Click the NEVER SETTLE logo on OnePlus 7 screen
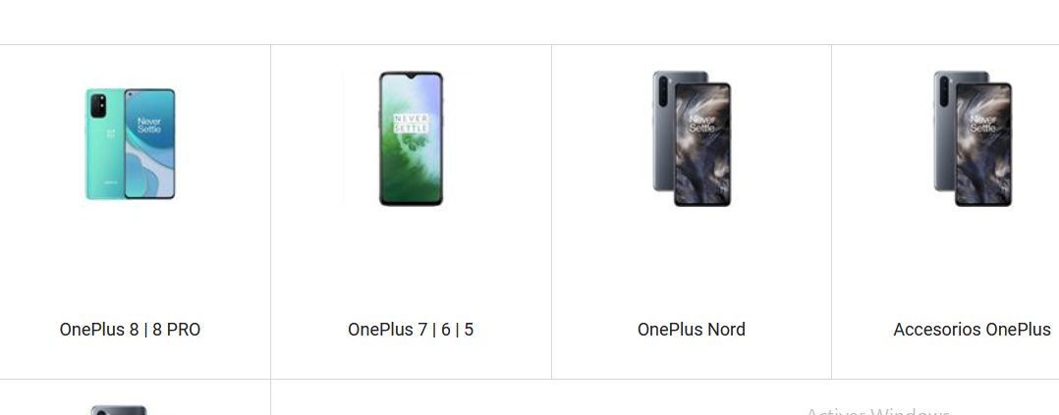Image resolution: width=1059 pixels, height=415 pixels. (x=411, y=123)
